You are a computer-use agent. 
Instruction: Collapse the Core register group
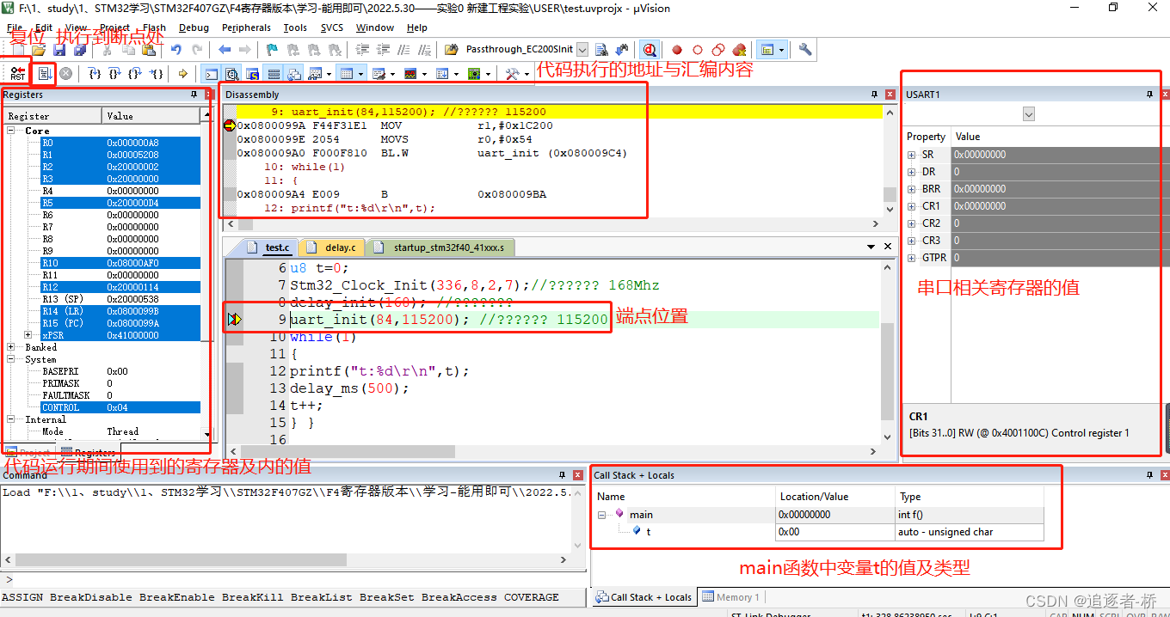(x=12, y=131)
